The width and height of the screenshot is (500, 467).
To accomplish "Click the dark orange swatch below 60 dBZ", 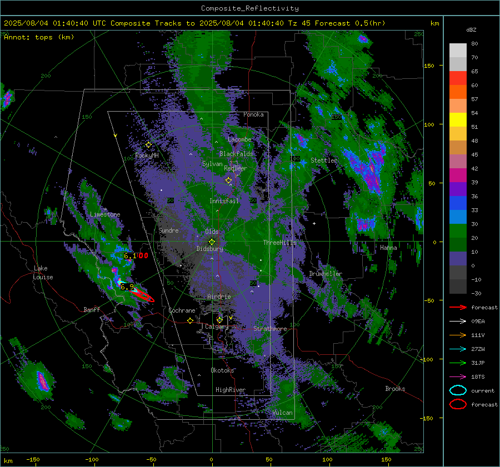I will point(458,92).
